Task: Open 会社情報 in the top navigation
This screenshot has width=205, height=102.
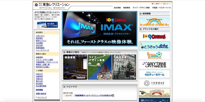Action: pos(117,8)
